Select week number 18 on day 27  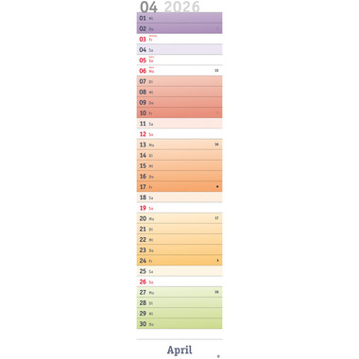click(x=216, y=292)
